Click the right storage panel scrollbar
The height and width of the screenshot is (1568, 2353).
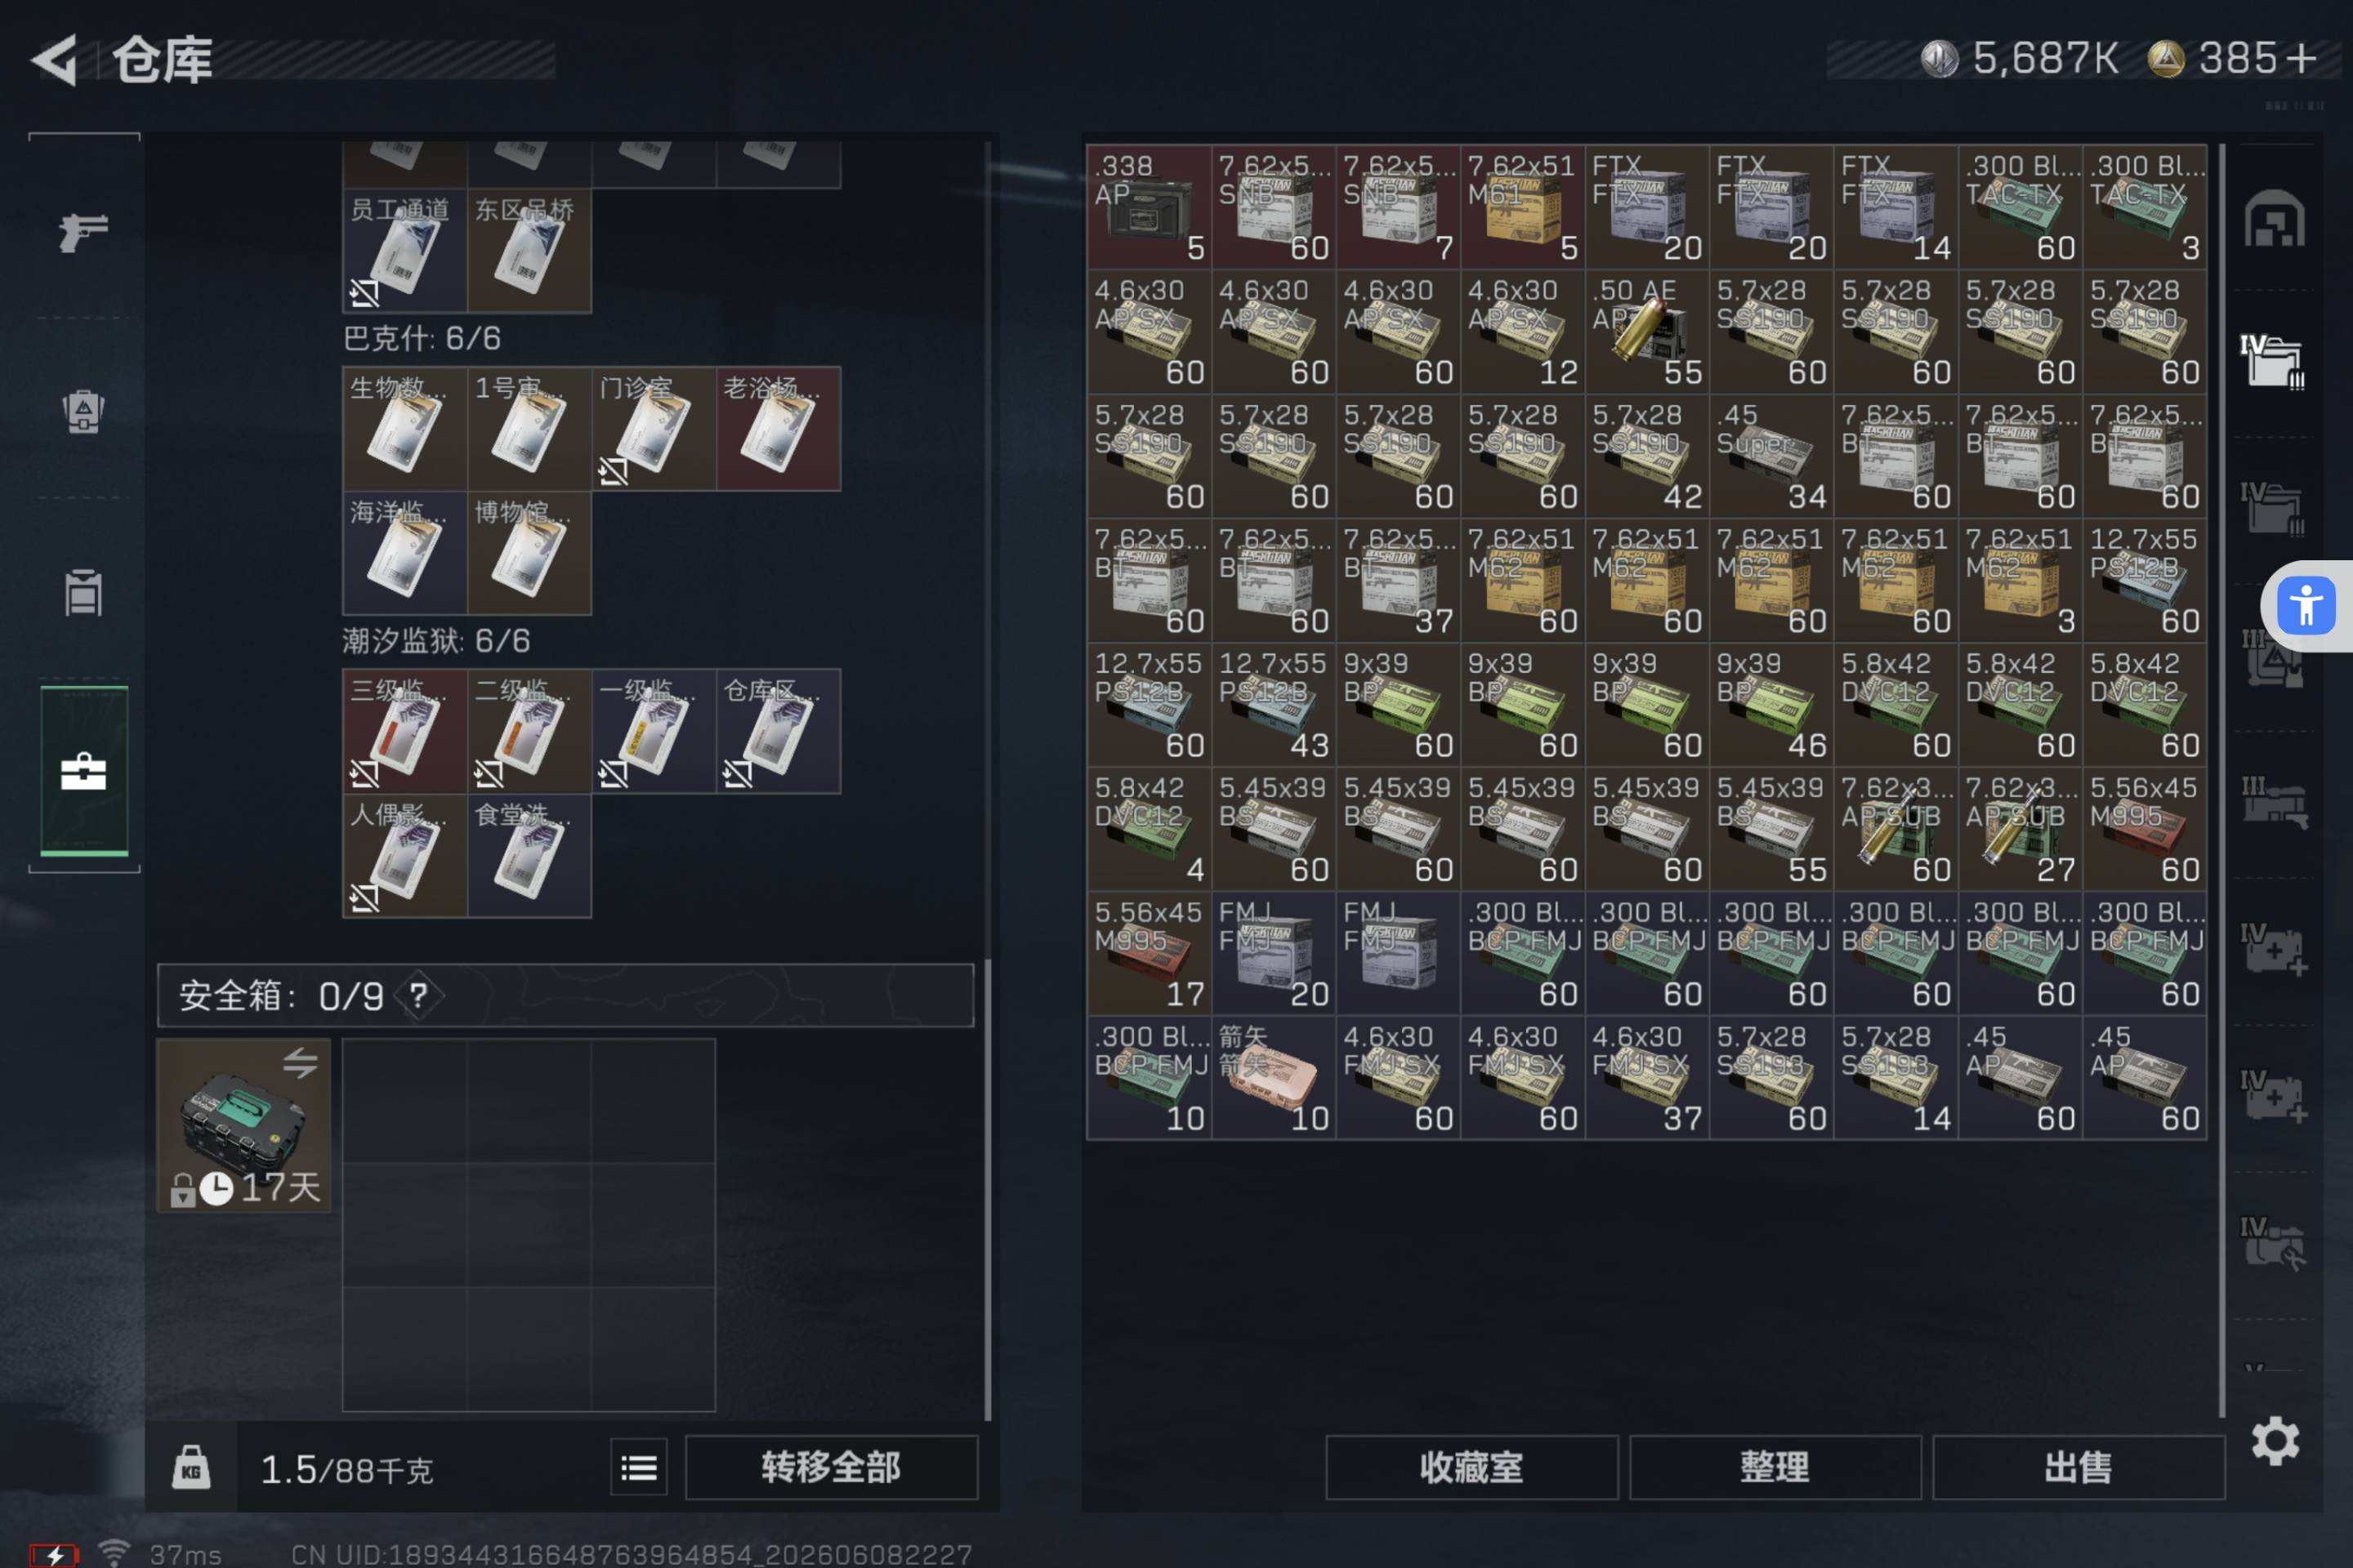(x=2222, y=780)
